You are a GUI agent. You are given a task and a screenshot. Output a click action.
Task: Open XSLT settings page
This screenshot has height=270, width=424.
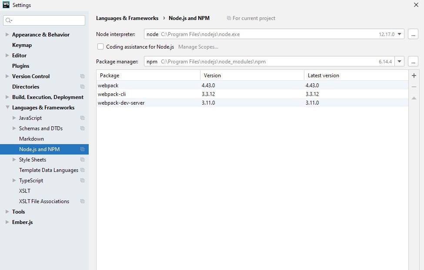(25, 191)
